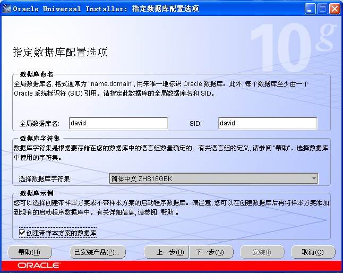This screenshot has height=273, width=343.
Task: Cancel installation with 取消(C)
Action: 313,252
